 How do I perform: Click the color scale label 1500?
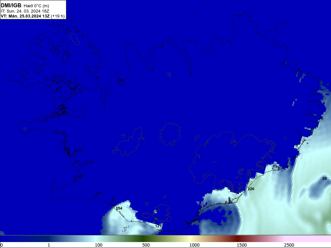tap(242, 245)
